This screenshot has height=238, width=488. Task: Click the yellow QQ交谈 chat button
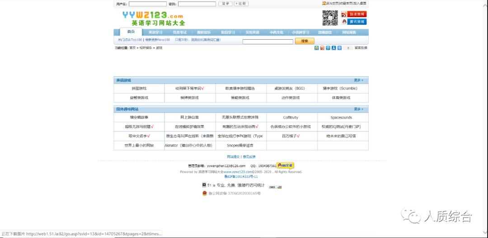coord(285,165)
